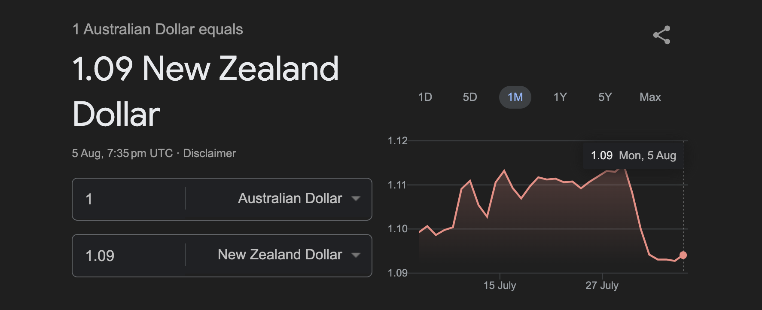762x310 pixels.
Task: Click the large New Zealand Dollar result heading
Action: [206, 91]
